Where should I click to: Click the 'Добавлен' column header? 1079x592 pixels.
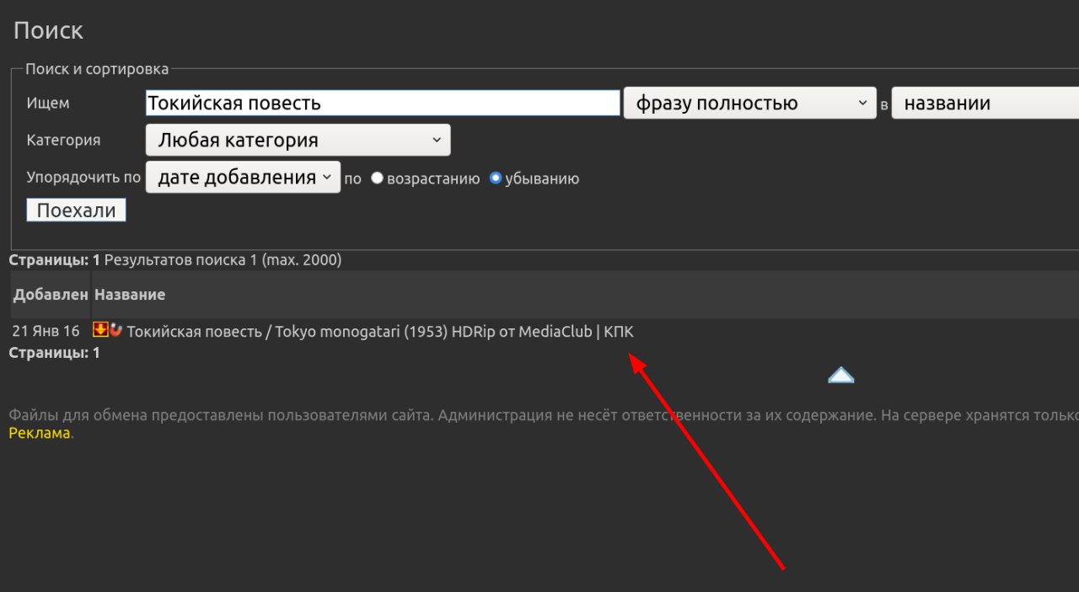[51, 295]
